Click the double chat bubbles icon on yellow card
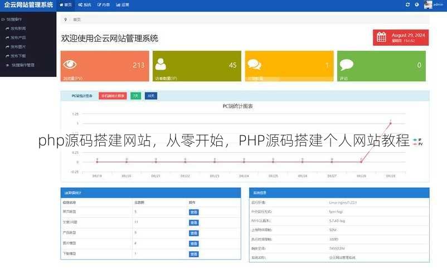This screenshot has width=447, height=273. [254, 65]
